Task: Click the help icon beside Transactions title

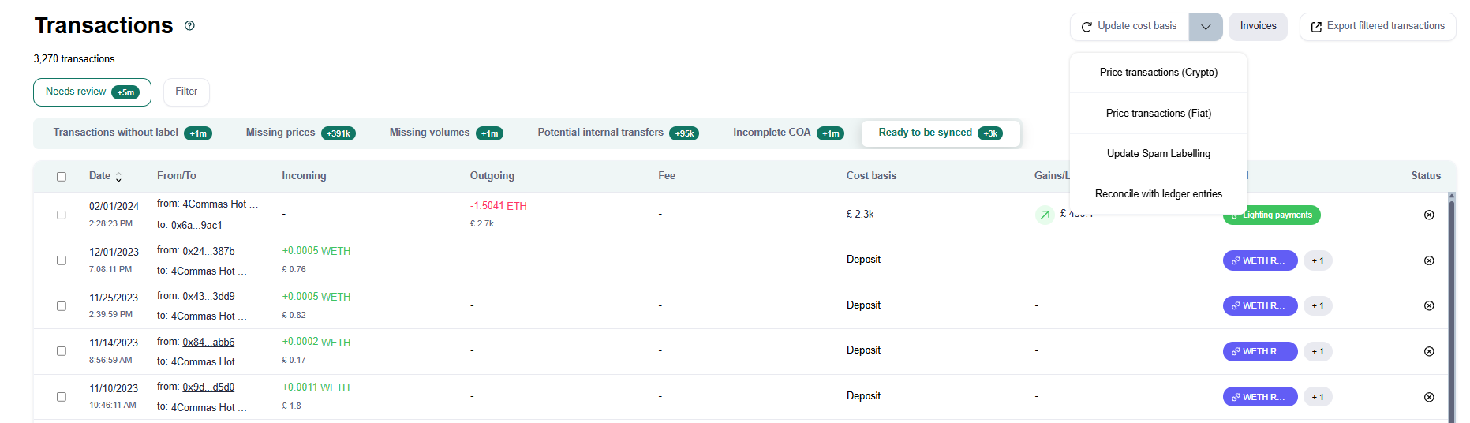Action: click(x=189, y=25)
